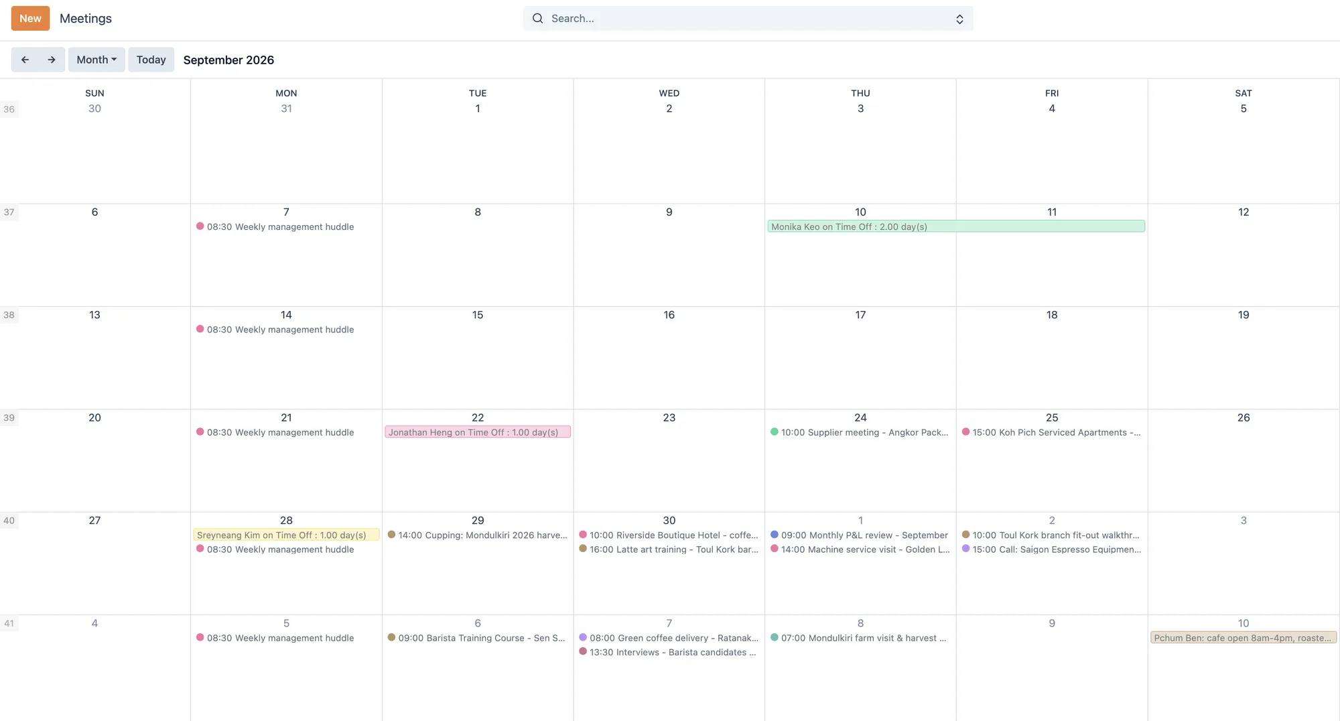Open Sreyneang Kim Time Off event
1340x721 pixels.
286,535
